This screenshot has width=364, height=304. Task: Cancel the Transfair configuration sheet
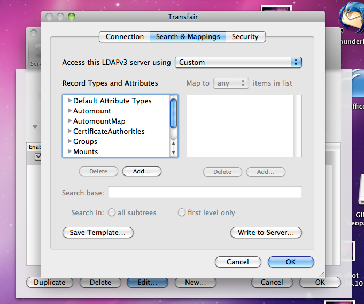238,262
